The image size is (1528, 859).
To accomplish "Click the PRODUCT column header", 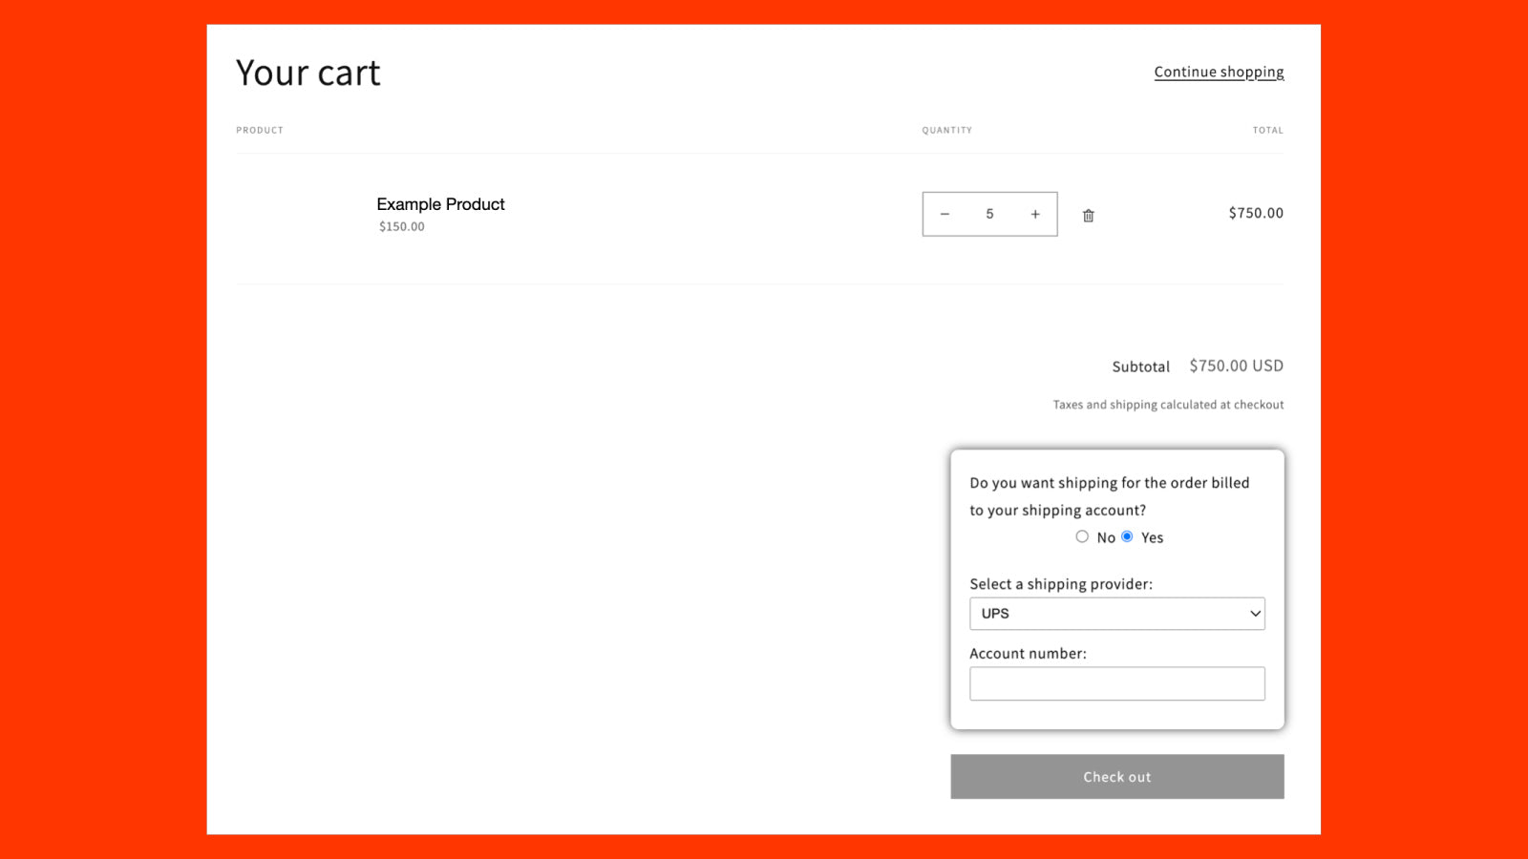I will coord(259,130).
